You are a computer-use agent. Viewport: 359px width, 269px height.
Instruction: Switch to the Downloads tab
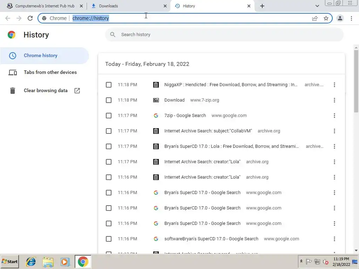click(x=128, y=6)
